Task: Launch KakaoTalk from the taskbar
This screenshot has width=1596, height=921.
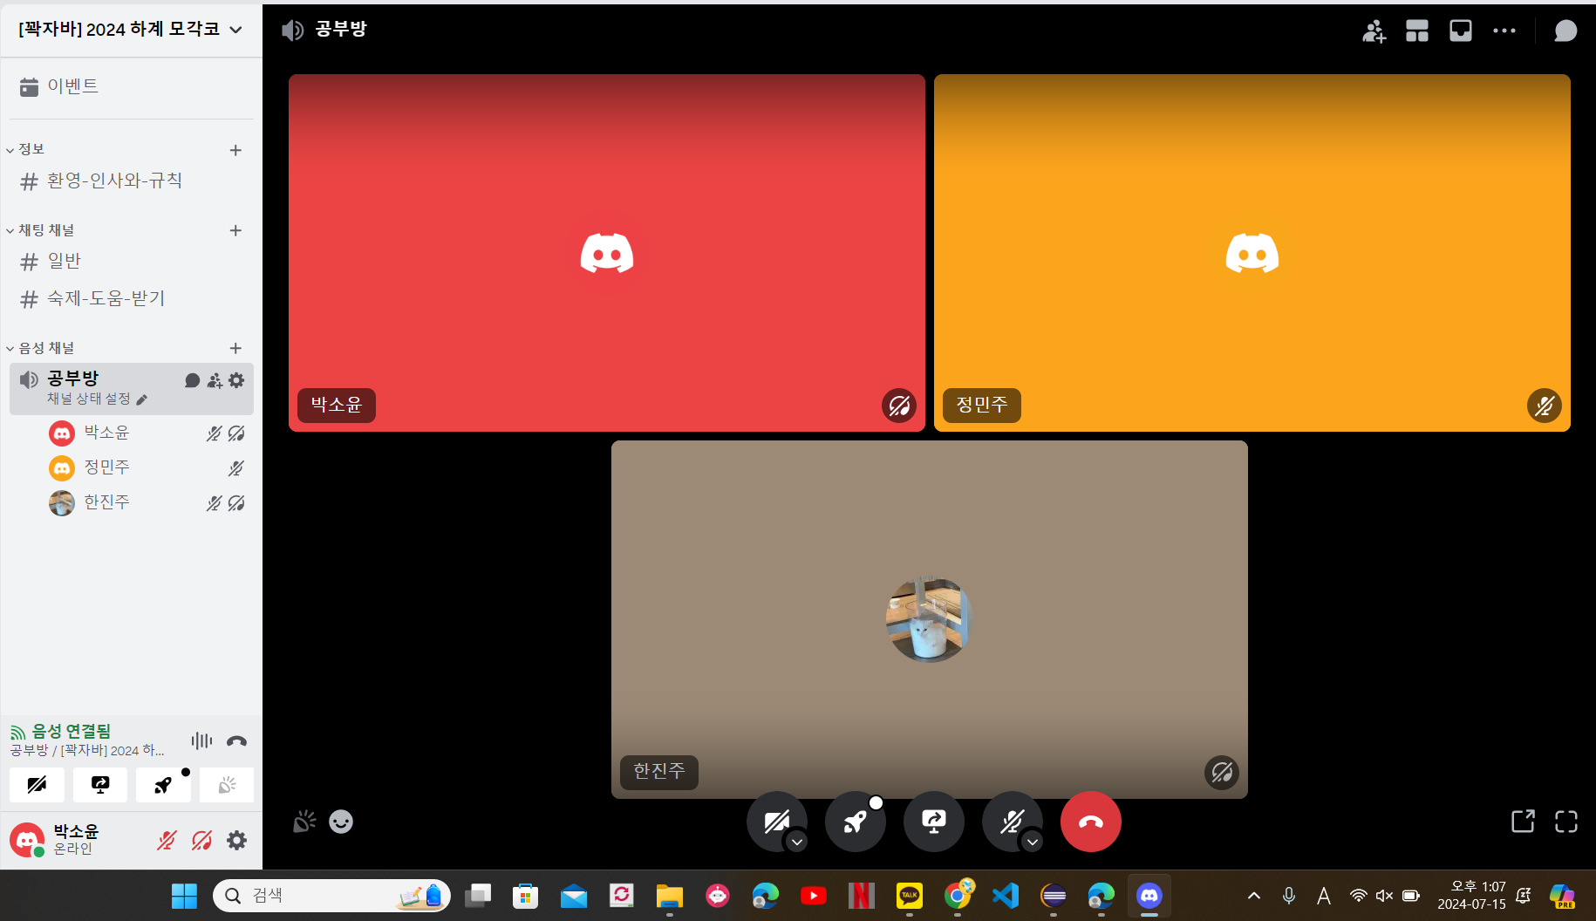Action: [910, 896]
